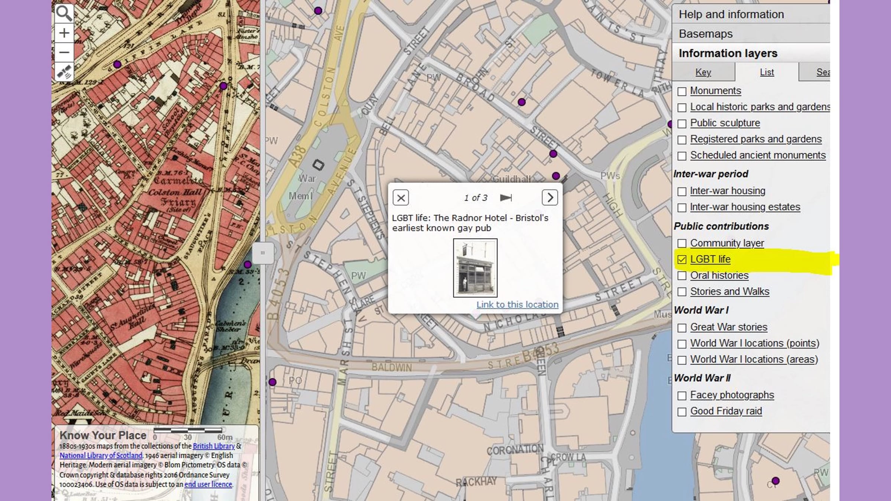Select purple marker on Broad Street

click(x=522, y=102)
